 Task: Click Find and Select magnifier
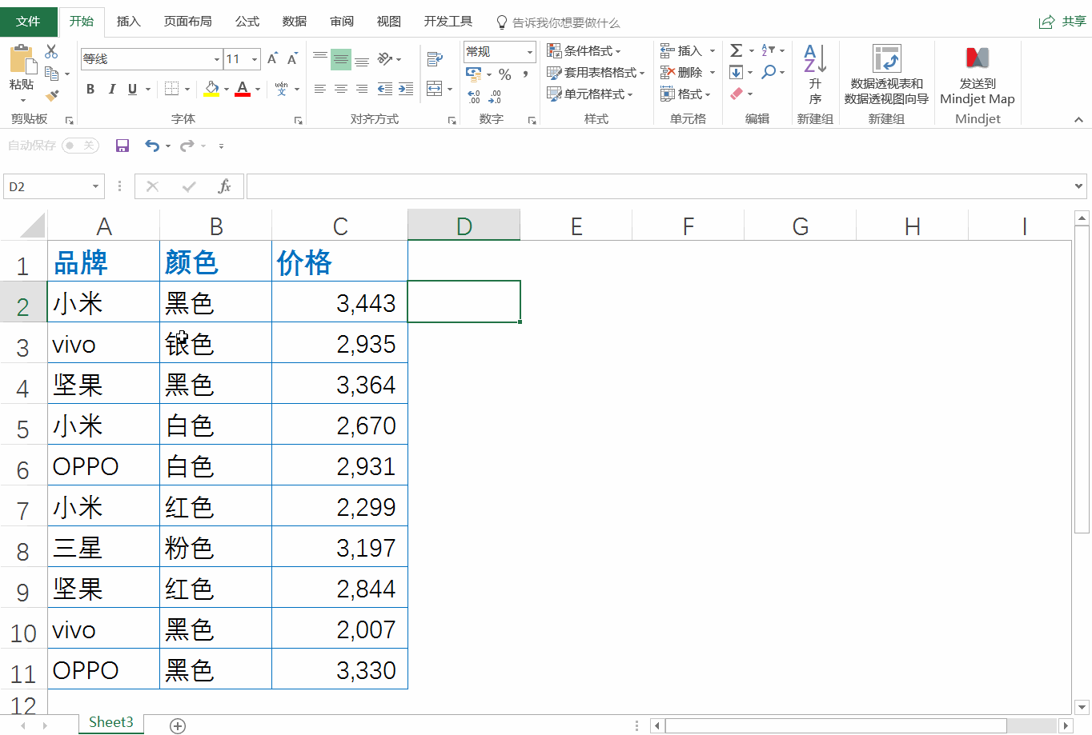coord(769,73)
